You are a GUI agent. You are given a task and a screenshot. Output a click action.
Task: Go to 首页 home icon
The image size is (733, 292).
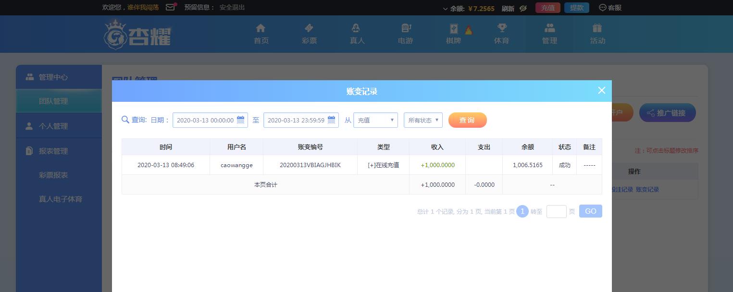pos(261,28)
